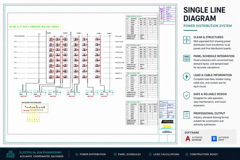Click the checkmark icon beside Panel Schedules

(x=115, y=154)
